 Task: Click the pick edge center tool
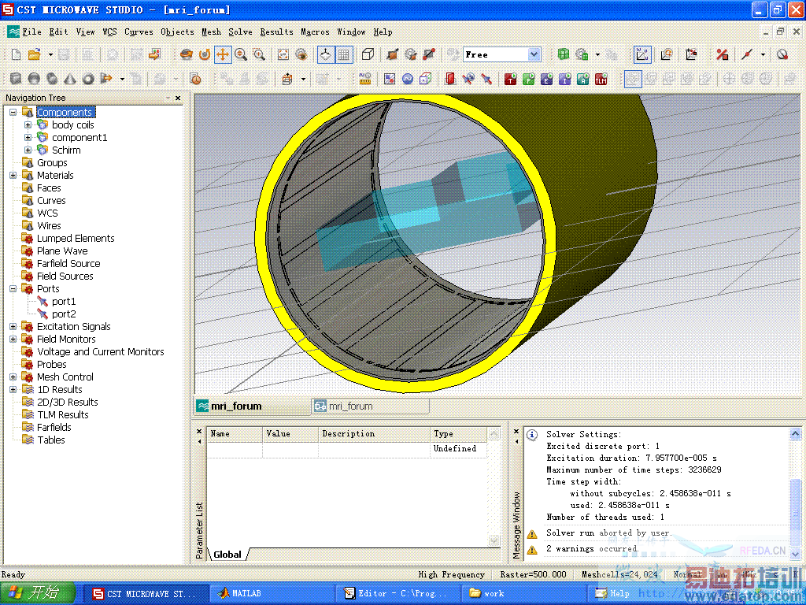748,54
